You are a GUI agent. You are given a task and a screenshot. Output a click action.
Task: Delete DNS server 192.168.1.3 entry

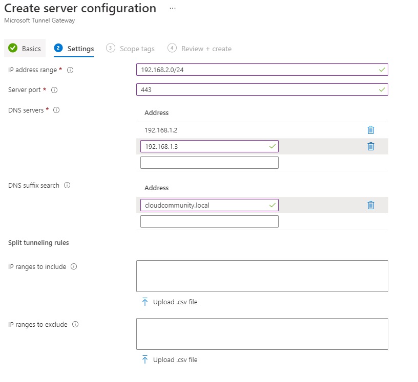[371, 146]
